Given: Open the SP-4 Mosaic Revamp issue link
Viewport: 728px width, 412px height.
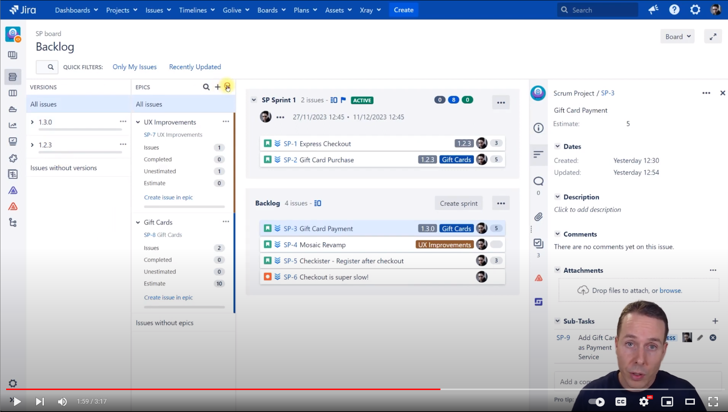Looking at the screenshot, I should (291, 245).
